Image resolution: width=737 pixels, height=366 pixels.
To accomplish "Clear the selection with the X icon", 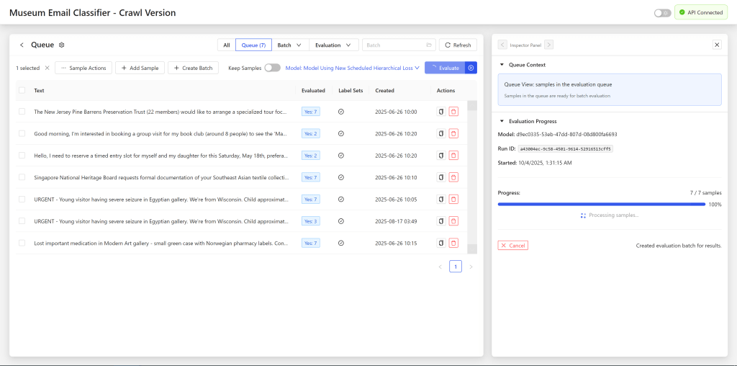I will tap(48, 68).
